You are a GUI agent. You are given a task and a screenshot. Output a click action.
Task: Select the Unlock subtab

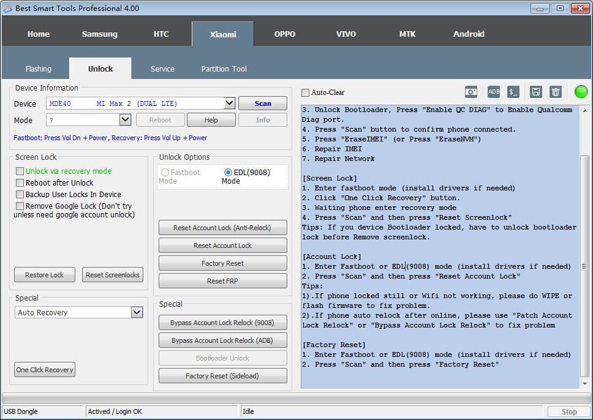pos(100,69)
